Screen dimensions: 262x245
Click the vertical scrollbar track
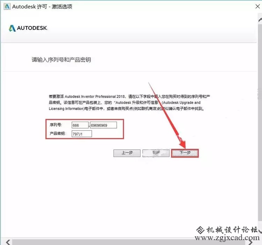point(260,123)
